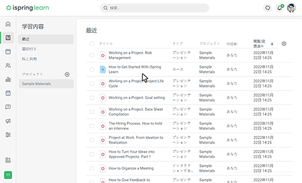This screenshot has width=302, height=183.
Task: Click コース type cell
Action: (178, 69)
